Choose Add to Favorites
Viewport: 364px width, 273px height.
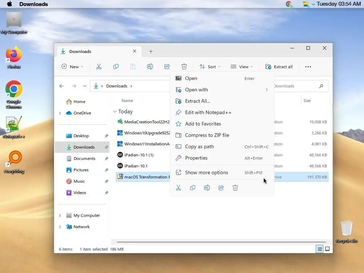(x=222, y=124)
